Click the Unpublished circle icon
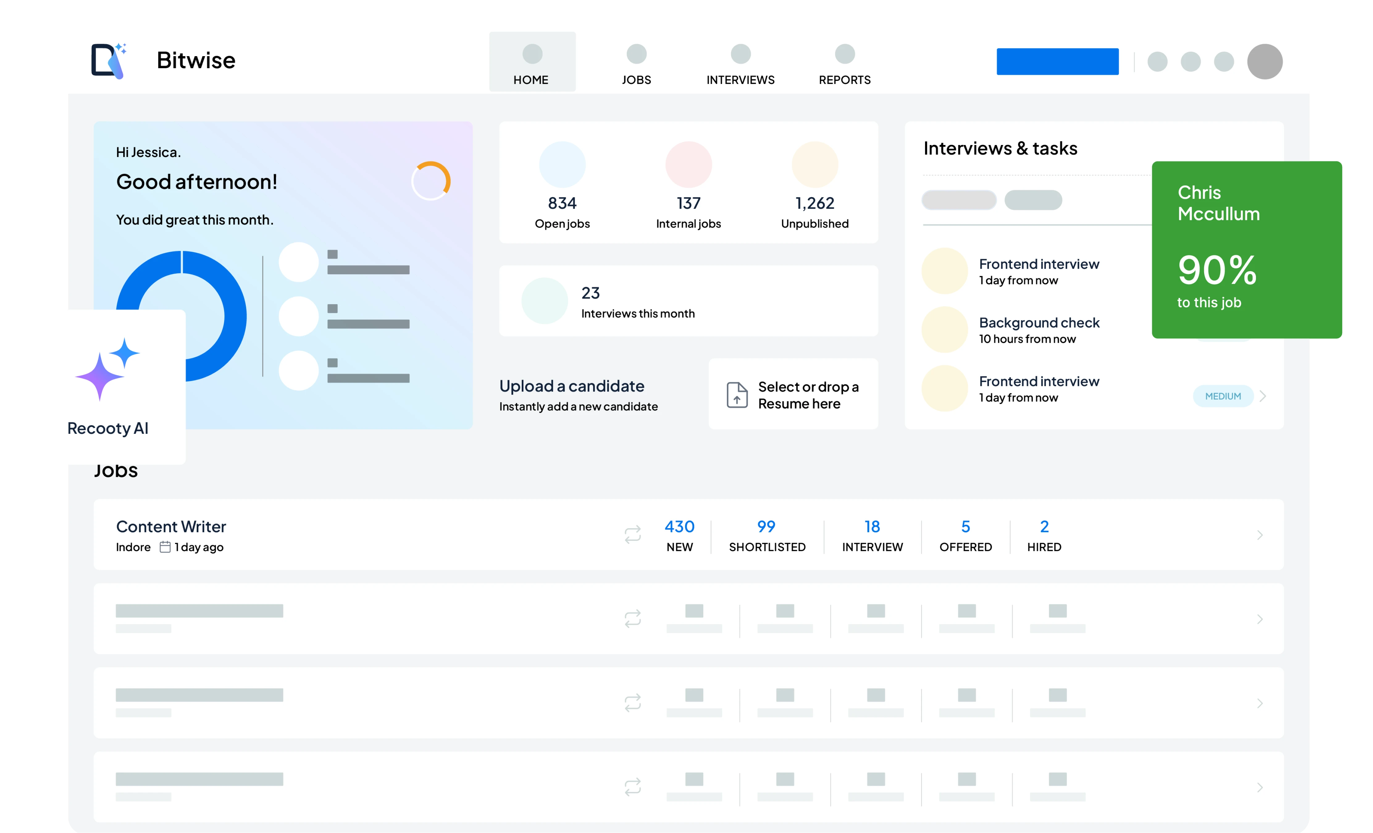The height and width of the screenshot is (833, 1373). click(815, 165)
